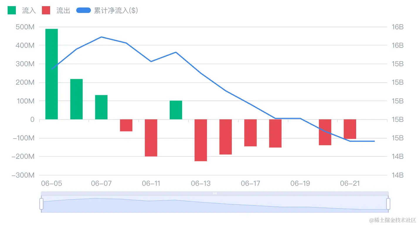
Task: Click the deepest red bar above 06-13
Action: [x=201, y=140]
